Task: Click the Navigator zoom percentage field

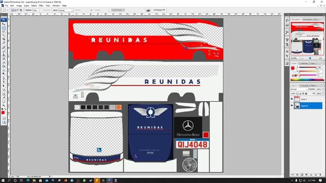Action: click(295, 58)
